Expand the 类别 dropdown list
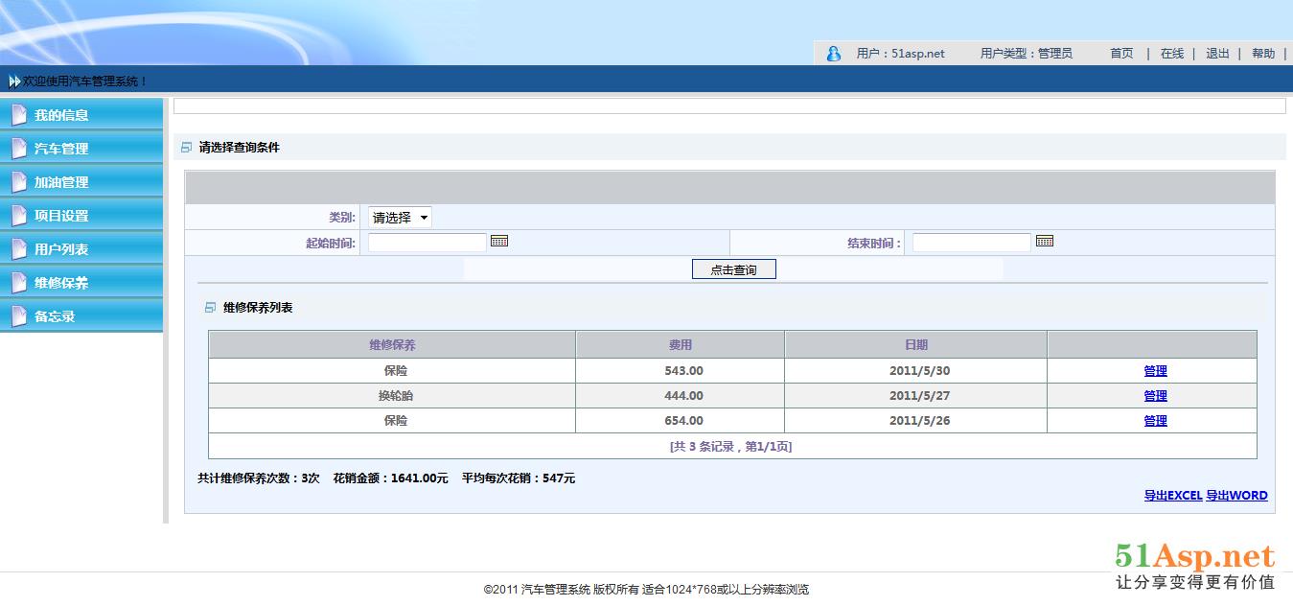Screen dimensions: 1293x606 [x=401, y=218]
